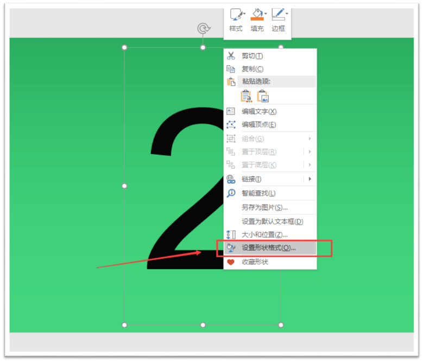The height and width of the screenshot is (362, 423).
Task: Open the 样式 dropdown arrow
Action: pos(244,14)
